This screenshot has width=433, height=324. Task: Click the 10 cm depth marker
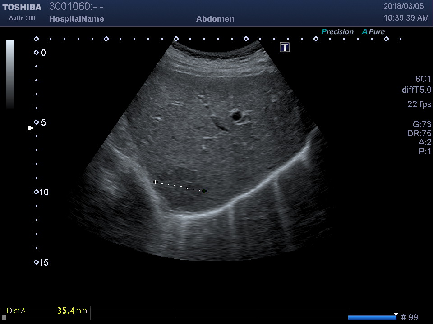coord(37,192)
